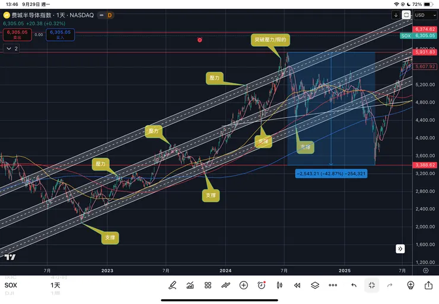Viewport: 439px width, 304px height.
Task: Tap the 6,374.62 red price label
Action: (425, 29)
